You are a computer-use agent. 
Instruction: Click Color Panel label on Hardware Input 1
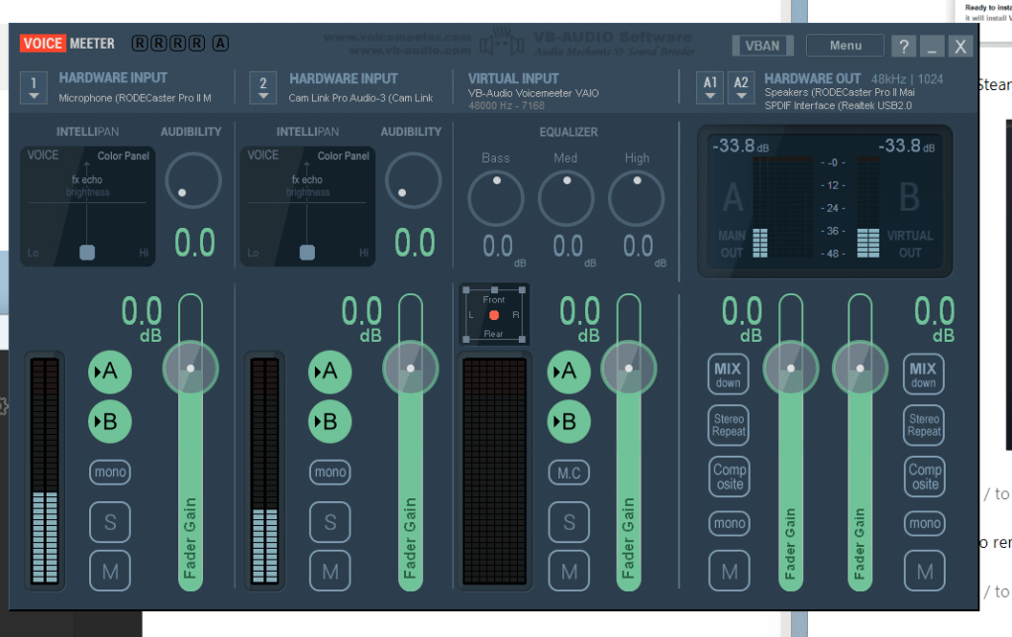(x=123, y=156)
